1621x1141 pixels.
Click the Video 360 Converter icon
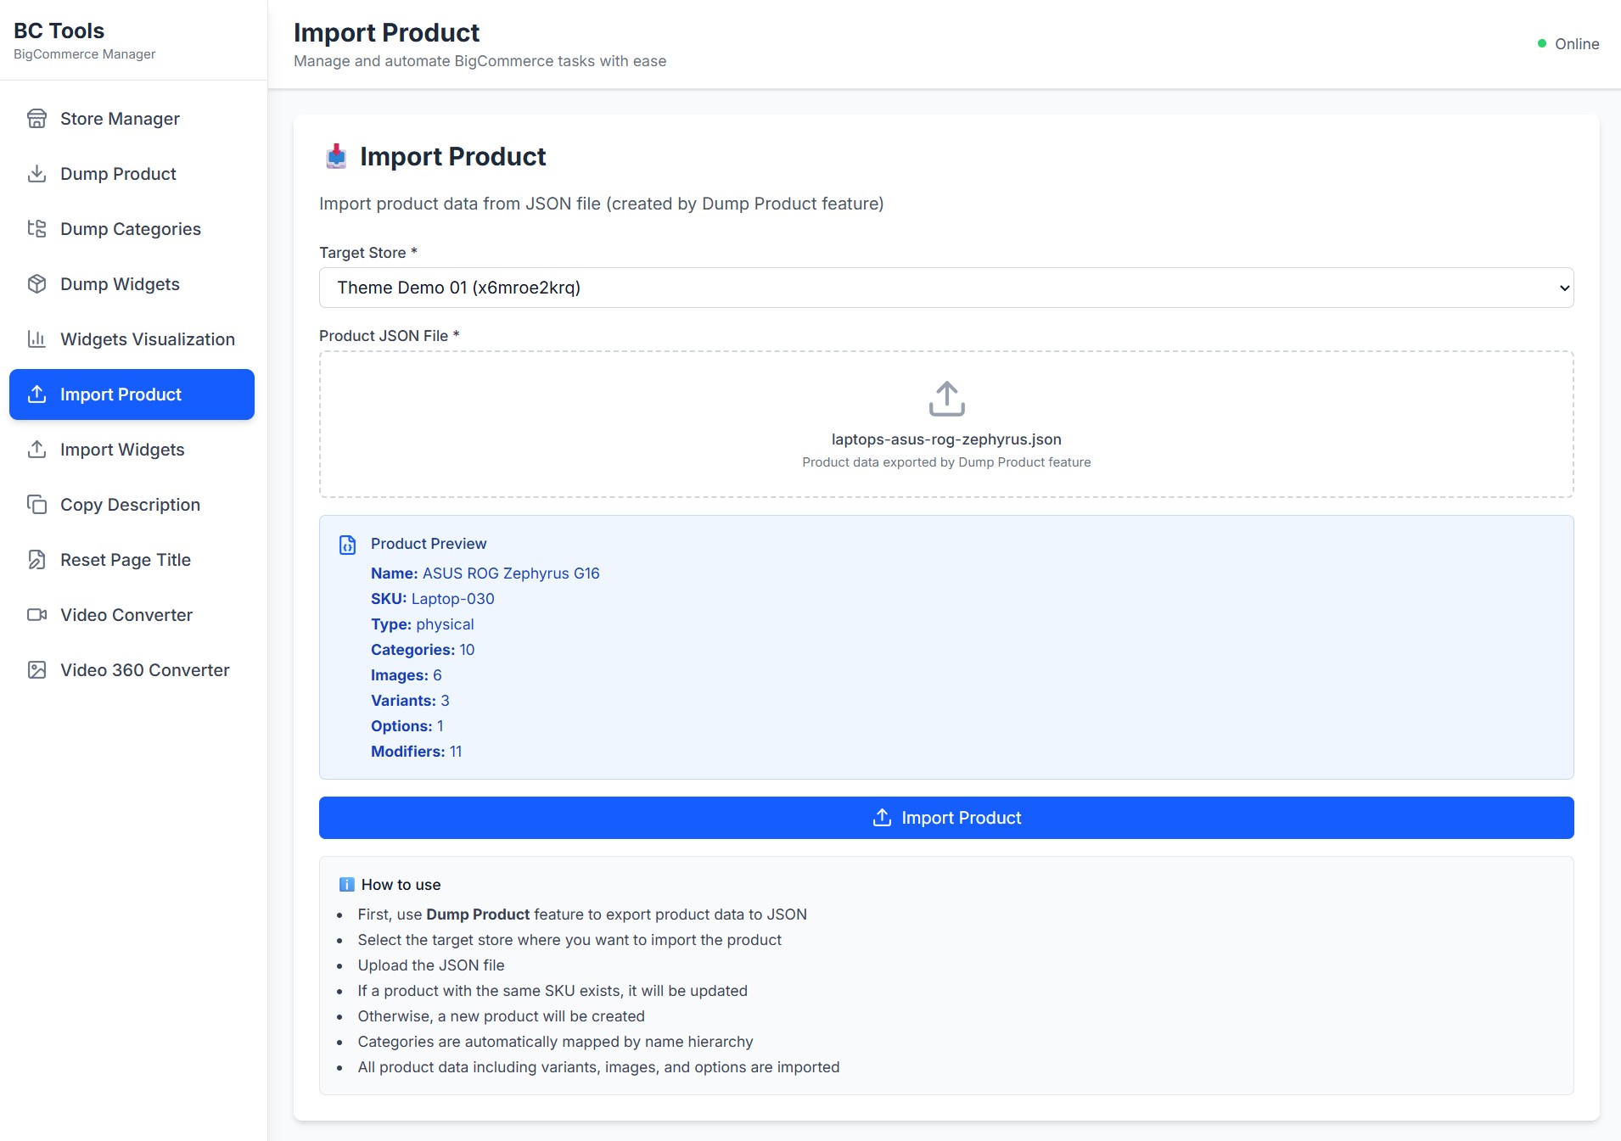tap(36, 669)
